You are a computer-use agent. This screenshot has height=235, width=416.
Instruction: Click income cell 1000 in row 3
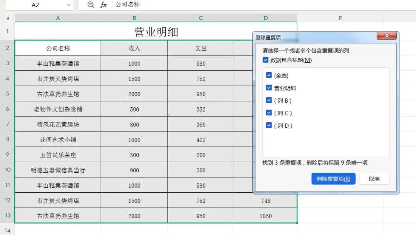pyautogui.click(x=134, y=63)
